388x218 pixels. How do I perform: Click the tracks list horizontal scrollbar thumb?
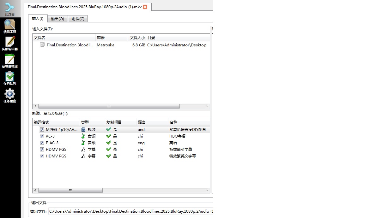(70, 191)
